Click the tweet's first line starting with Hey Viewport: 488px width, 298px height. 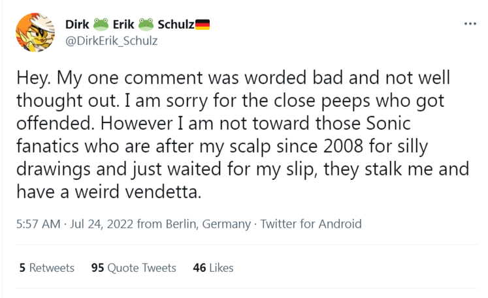(x=233, y=78)
